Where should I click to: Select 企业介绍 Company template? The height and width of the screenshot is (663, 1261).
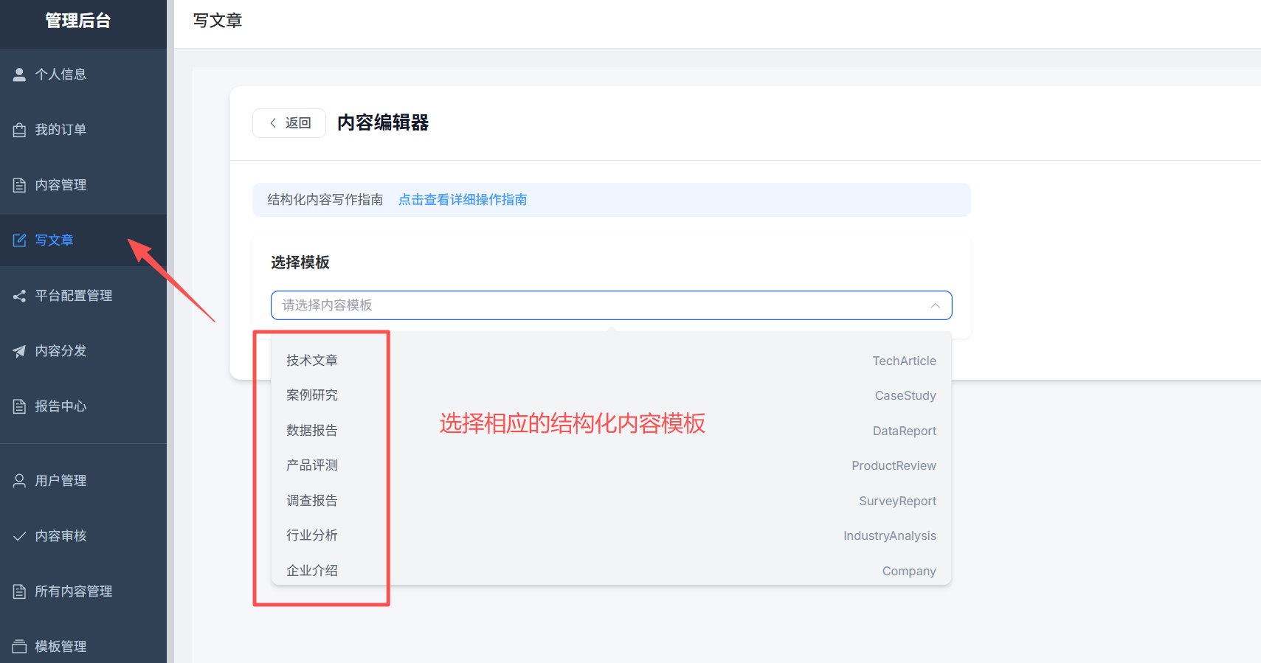point(611,571)
